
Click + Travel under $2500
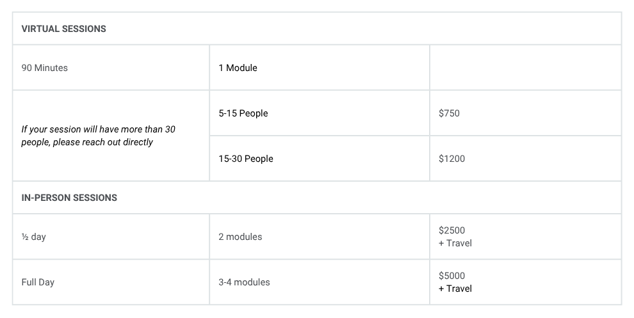(455, 243)
